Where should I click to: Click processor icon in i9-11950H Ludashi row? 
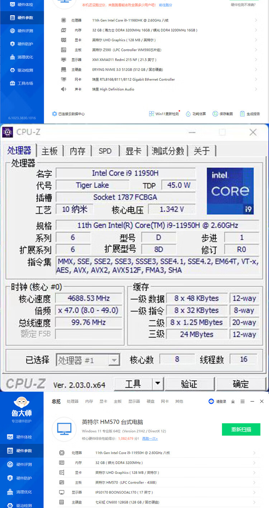tap(62, 453)
